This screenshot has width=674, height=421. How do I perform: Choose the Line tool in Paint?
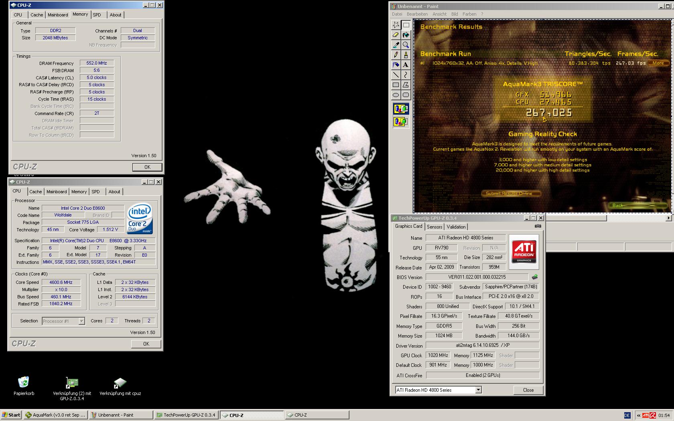[396, 75]
